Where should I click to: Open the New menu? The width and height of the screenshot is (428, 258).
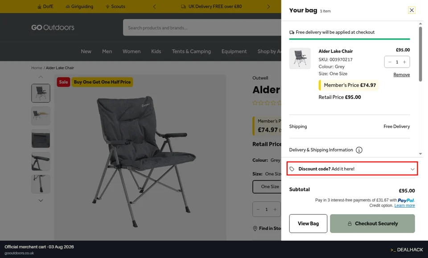(x=86, y=51)
